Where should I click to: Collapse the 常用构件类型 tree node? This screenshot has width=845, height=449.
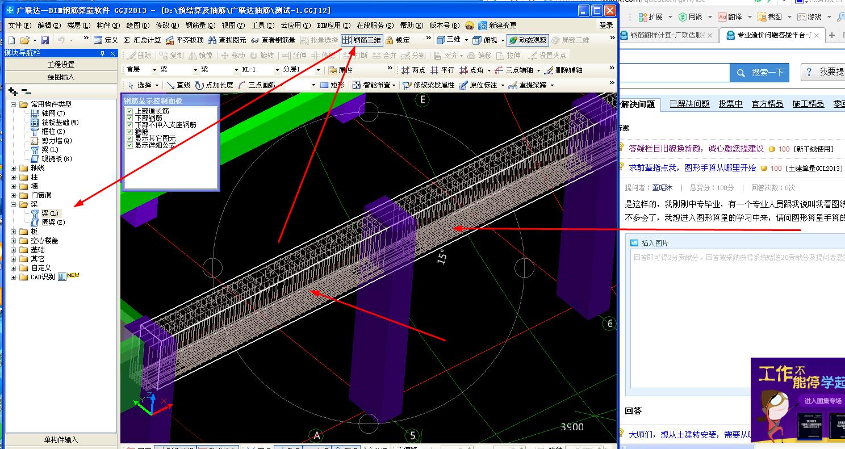14,104
